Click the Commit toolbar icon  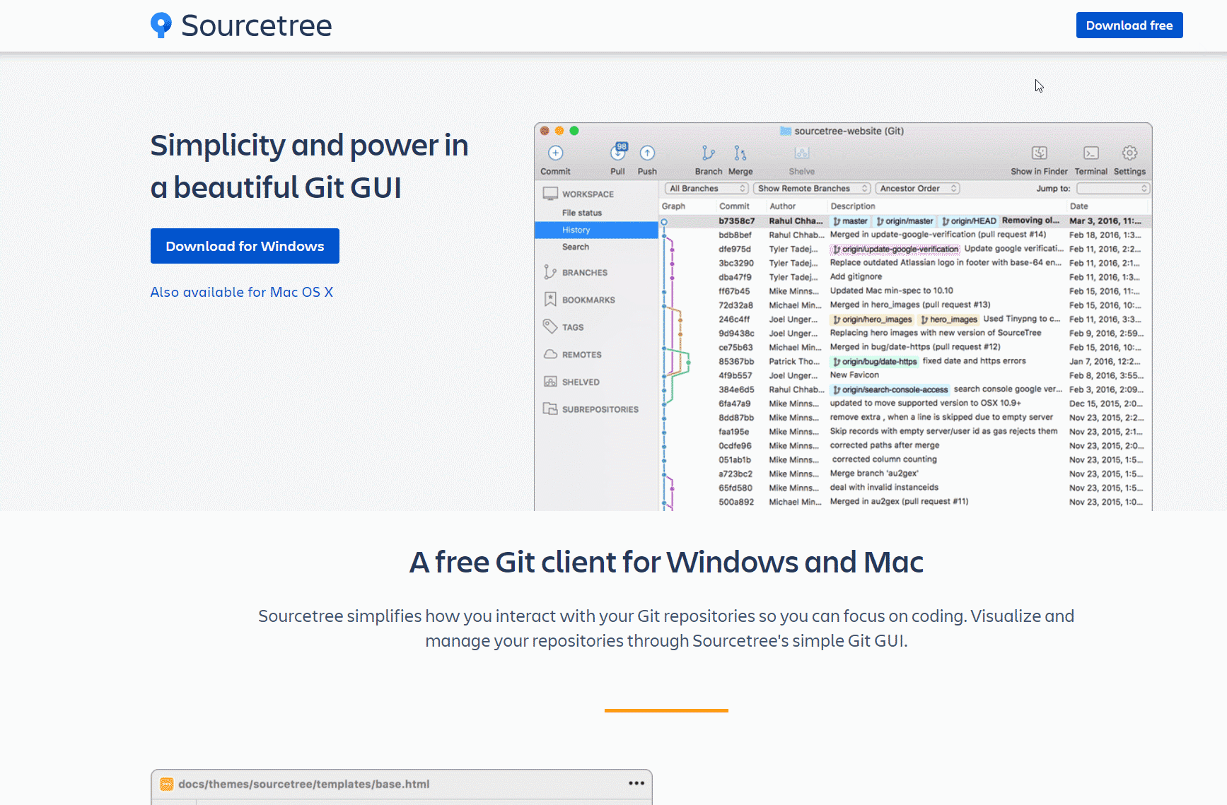pos(556,153)
